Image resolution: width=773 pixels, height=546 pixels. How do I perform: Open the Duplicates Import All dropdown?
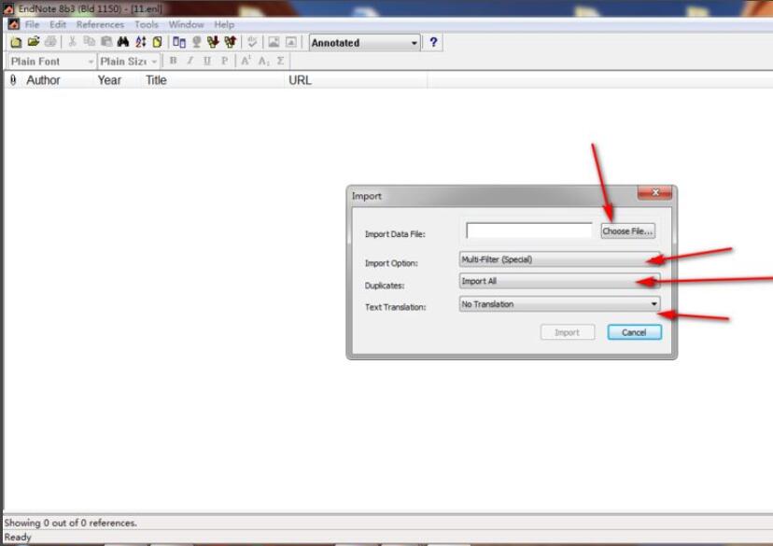pos(559,281)
